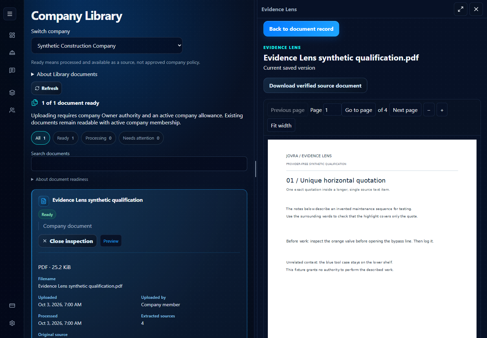Click the 'PDF · 25.2 KiB' text
The image size is (487, 338).
(54, 267)
